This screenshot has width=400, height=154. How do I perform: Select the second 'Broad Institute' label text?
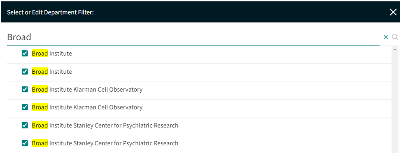coord(52,72)
